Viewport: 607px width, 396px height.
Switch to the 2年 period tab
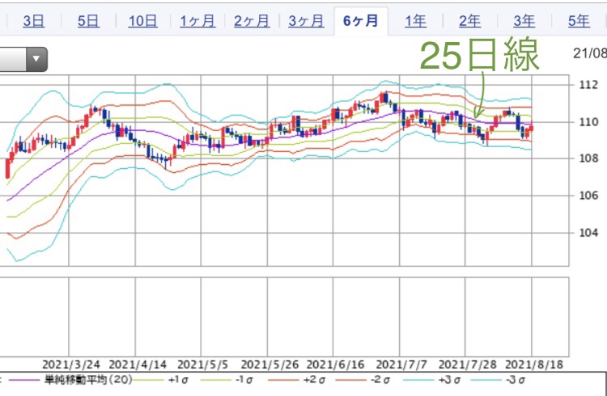pos(469,21)
